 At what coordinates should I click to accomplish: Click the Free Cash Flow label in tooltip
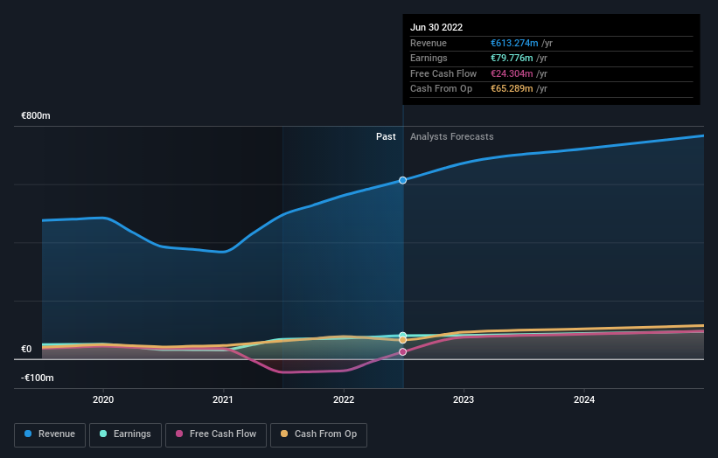443,73
